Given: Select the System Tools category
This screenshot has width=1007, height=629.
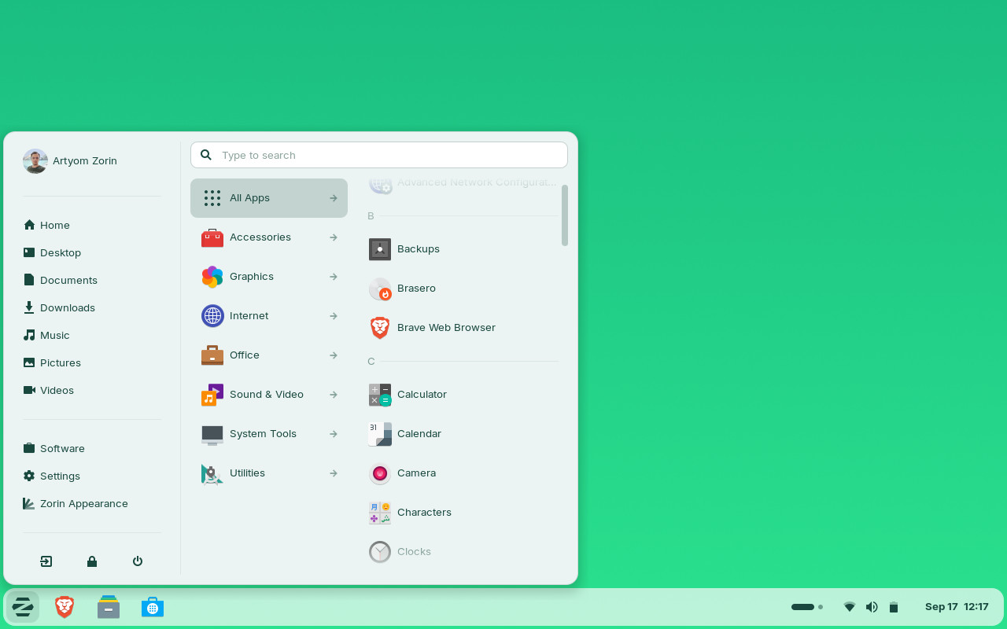Looking at the screenshot, I should pos(263,433).
